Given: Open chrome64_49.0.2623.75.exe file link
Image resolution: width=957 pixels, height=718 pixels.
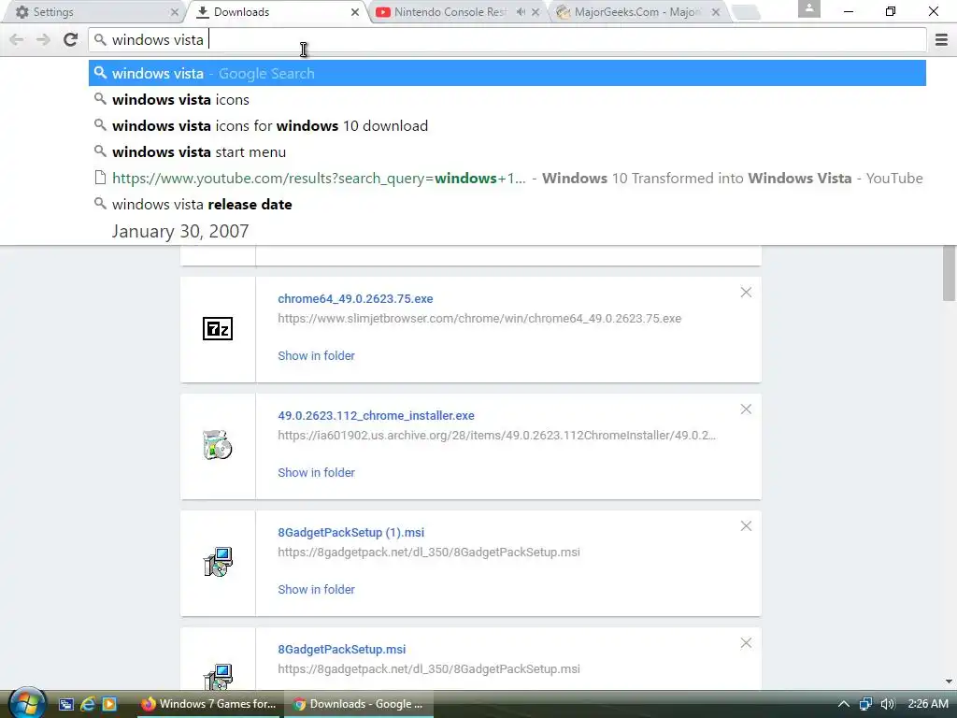Looking at the screenshot, I should click(x=355, y=298).
